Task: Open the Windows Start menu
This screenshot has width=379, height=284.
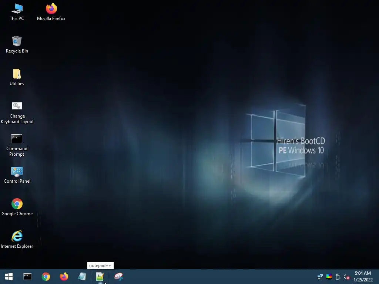Action: tap(9, 277)
